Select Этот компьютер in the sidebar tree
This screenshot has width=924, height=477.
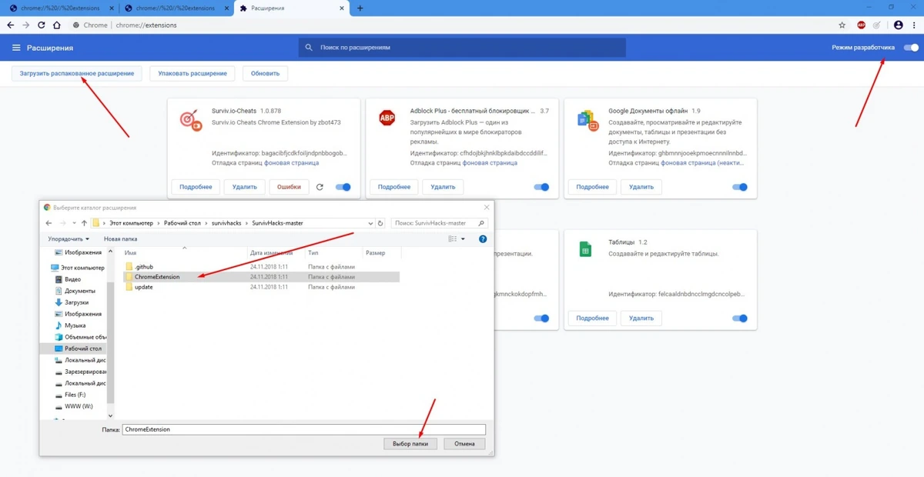pyautogui.click(x=77, y=268)
